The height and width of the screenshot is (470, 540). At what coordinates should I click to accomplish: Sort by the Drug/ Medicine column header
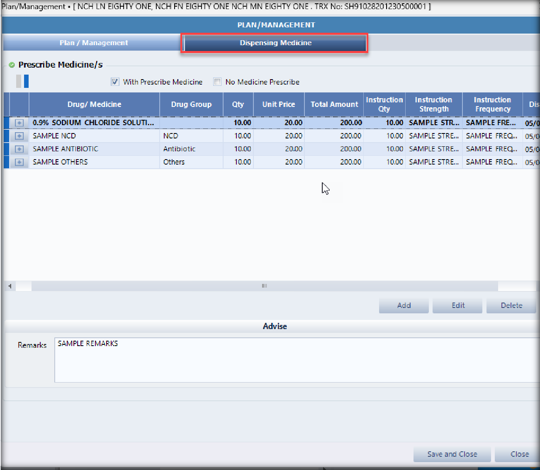pos(94,104)
